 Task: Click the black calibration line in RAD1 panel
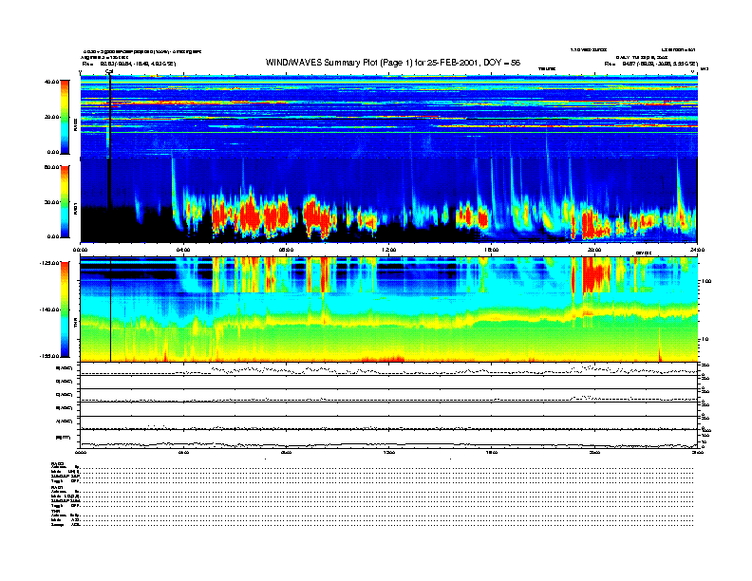pyautogui.click(x=110, y=182)
